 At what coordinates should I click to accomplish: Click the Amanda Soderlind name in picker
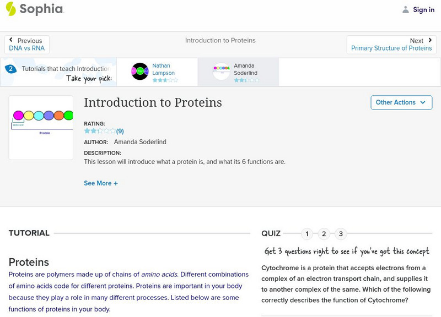pos(245,69)
